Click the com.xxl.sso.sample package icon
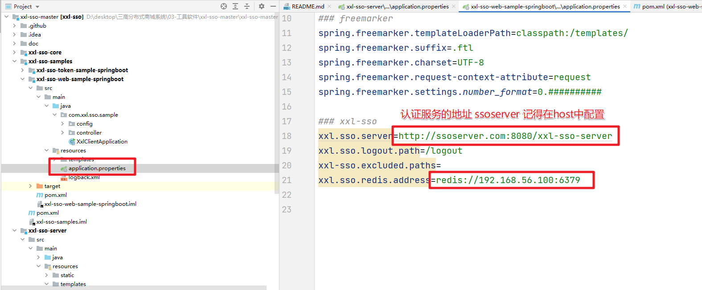This screenshot has height=290, width=702. (64, 115)
